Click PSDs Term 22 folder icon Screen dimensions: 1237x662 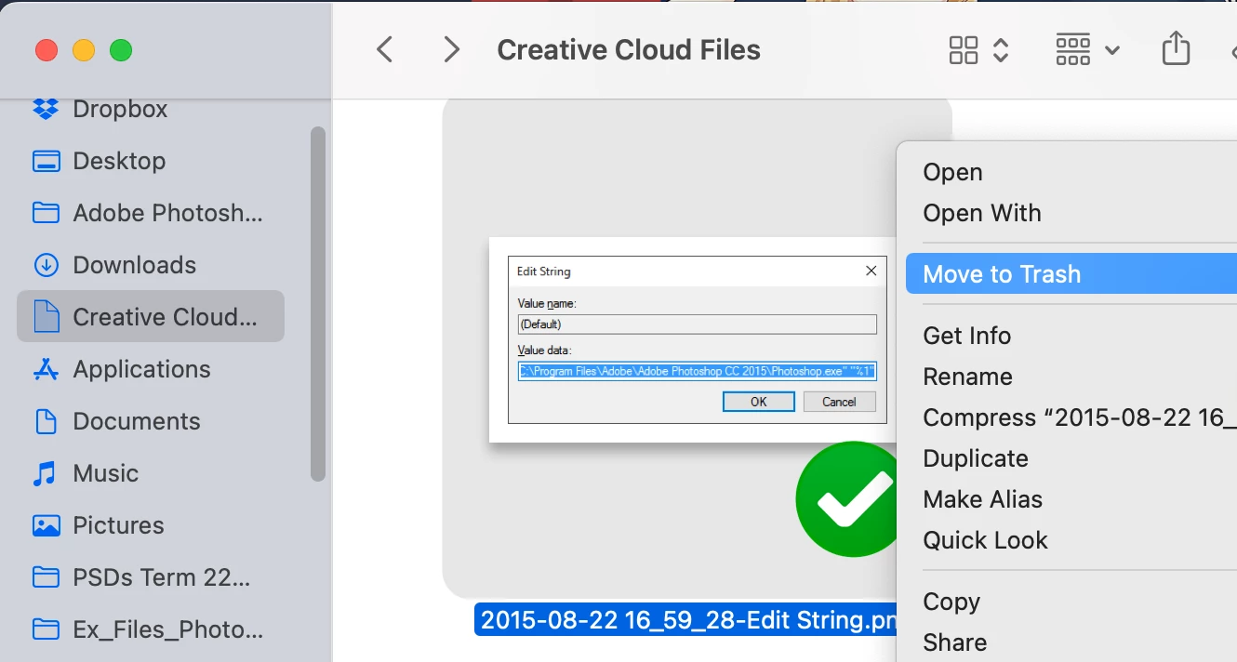pos(46,577)
